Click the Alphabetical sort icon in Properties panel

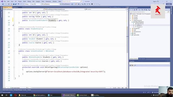pyautogui.click(x=132, y=65)
